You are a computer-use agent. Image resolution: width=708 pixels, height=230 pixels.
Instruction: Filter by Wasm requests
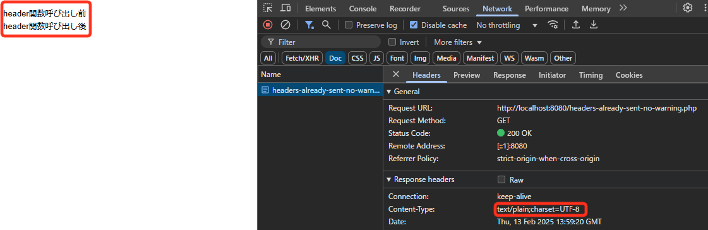[x=534, y=58]
